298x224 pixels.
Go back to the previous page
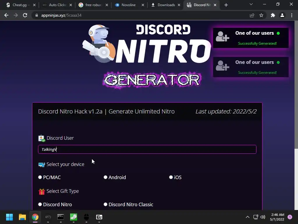pos(6,15)
